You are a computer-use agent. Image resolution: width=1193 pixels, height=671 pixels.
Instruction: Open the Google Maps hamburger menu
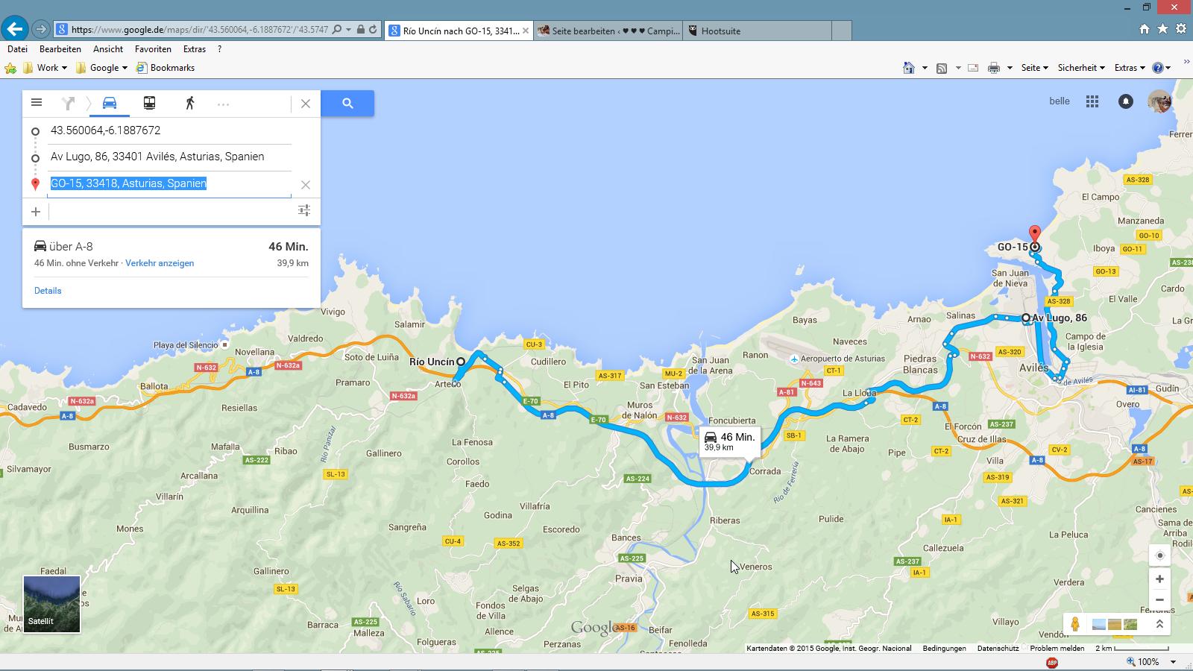(37, 103)
